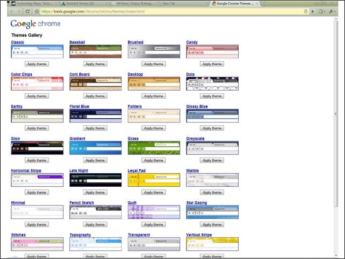Open the Dots theme link
345x259 pixels.
[x=190, y=74]
